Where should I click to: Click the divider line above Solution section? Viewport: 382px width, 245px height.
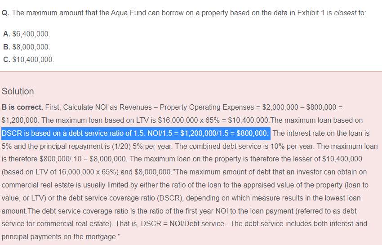(x=191, y=71)
